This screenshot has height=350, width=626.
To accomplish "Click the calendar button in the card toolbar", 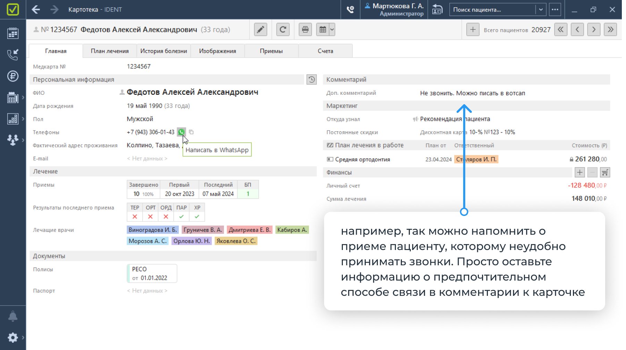I will [x=323, y=30].
